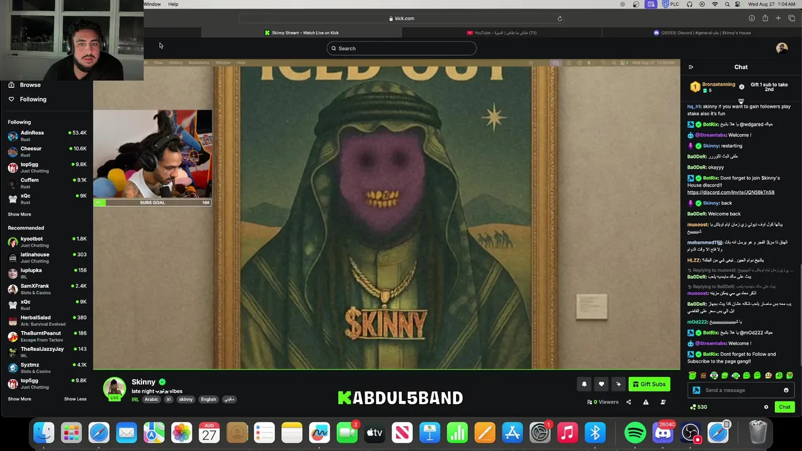Click the English tag

209,400
